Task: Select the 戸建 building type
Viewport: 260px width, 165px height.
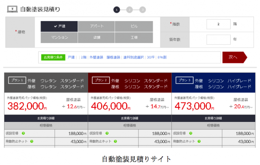Action: [x=59, y=26]
